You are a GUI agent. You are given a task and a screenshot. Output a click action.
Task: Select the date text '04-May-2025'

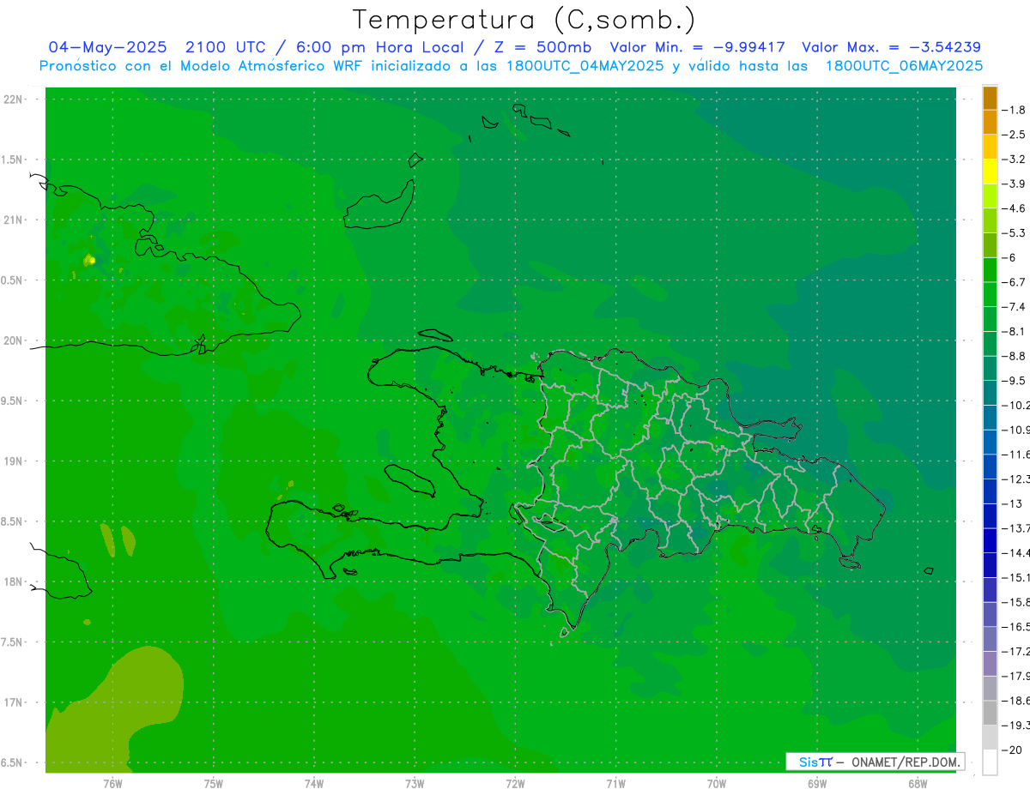coord(108,47)
